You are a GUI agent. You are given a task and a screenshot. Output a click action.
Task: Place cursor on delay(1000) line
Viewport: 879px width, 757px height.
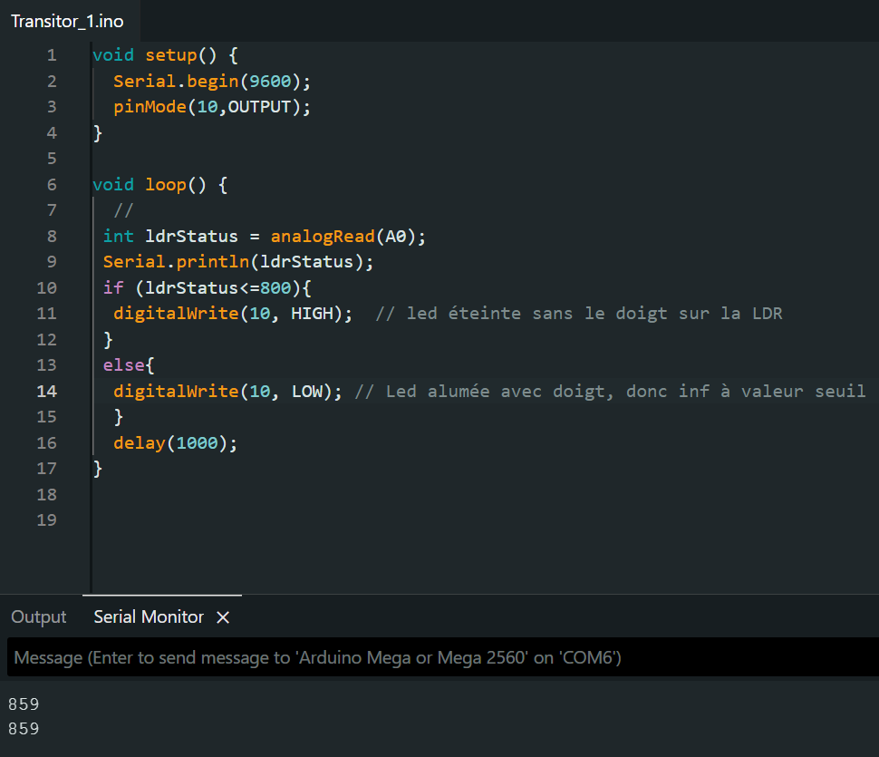click(175, 443)
